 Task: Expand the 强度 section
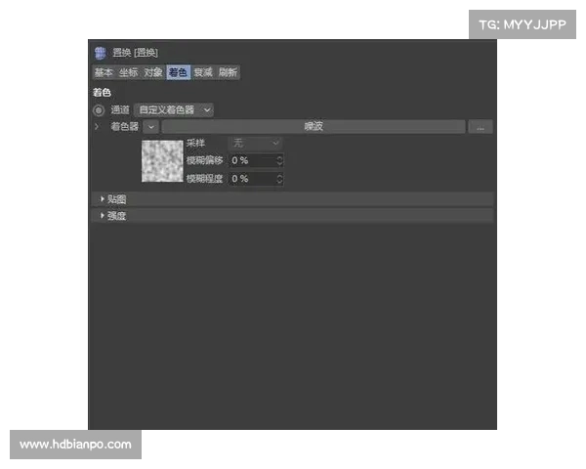[292, 216]
